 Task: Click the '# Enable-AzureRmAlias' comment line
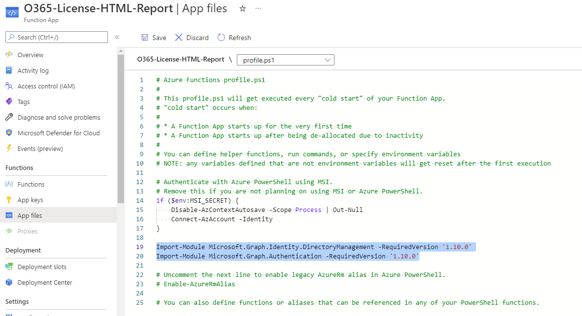point(196,284)
